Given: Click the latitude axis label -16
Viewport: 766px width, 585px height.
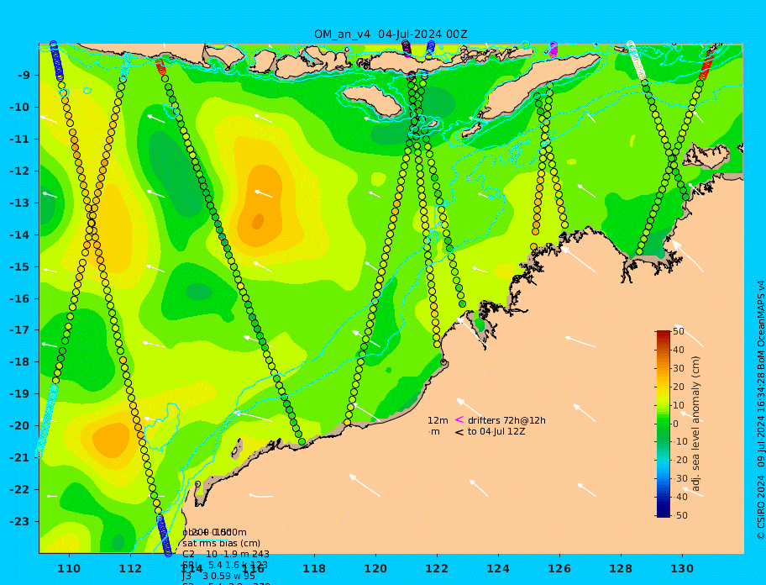Looking at the screenshot, I should [x=20, y=298].
